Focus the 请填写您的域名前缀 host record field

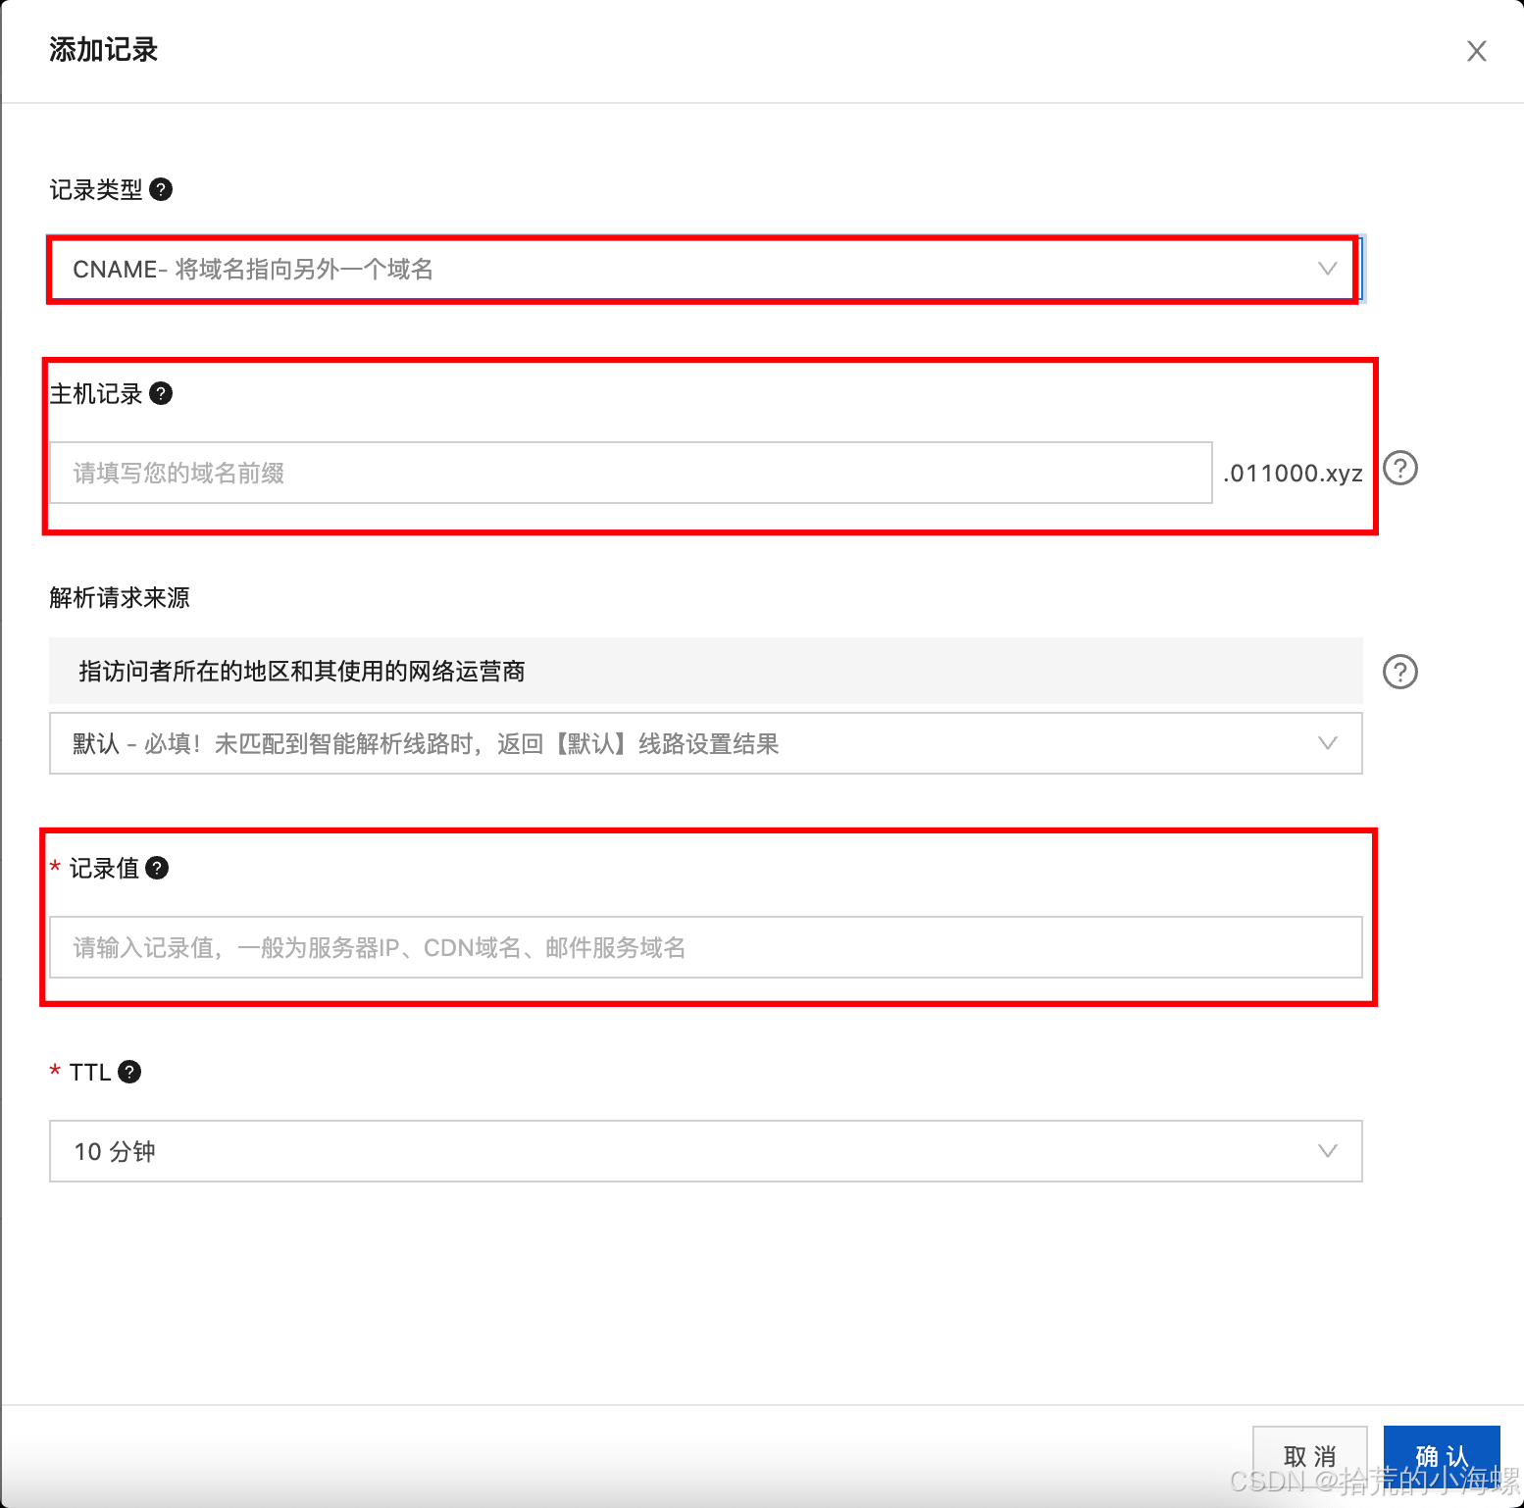631,473
